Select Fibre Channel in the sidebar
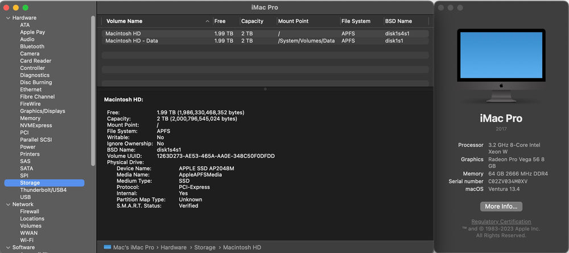 (x=38, y=96)
